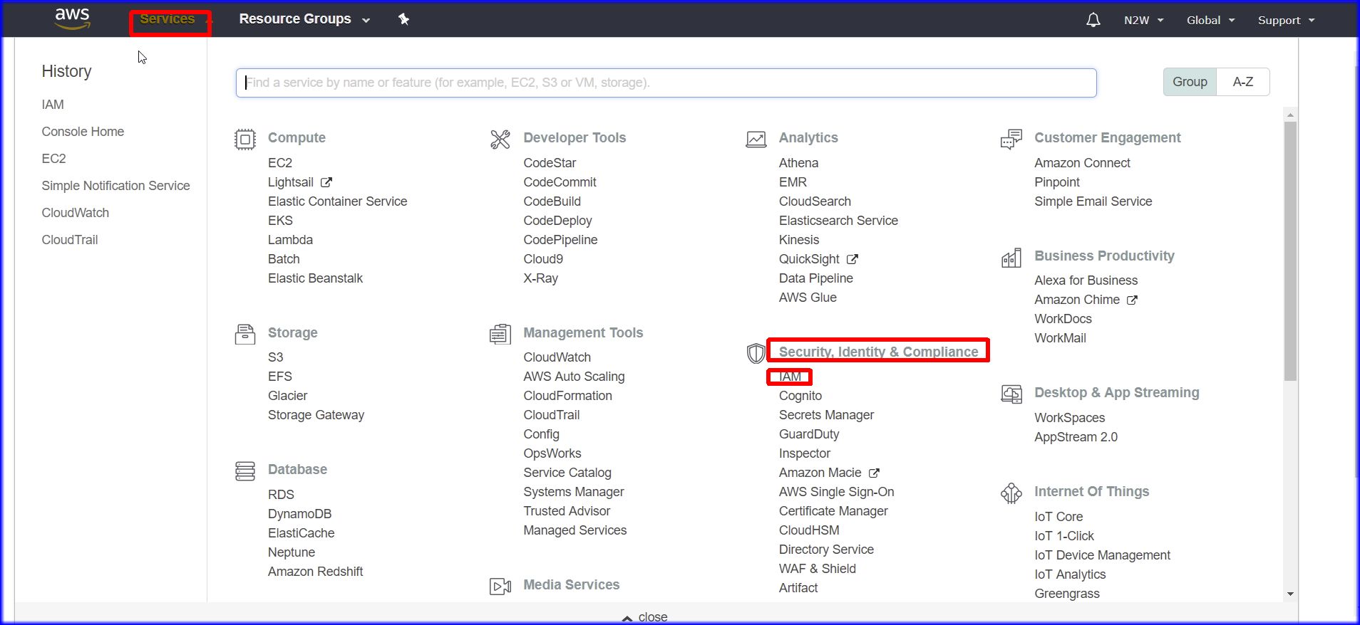Click the services list scrollbar thumb
This screenshot has width=1360, height=625.
click(1290, 251)
